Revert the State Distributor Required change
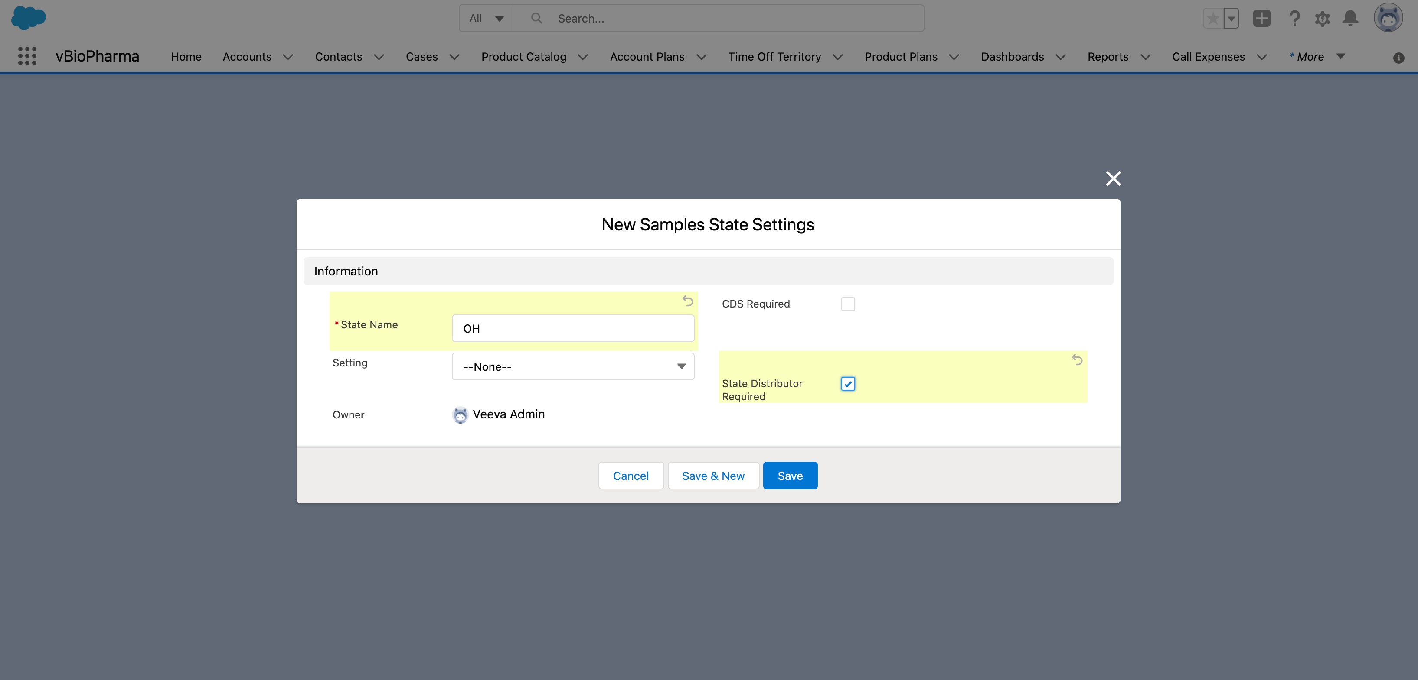The image size is (1418, 680). pos(1077,360)
